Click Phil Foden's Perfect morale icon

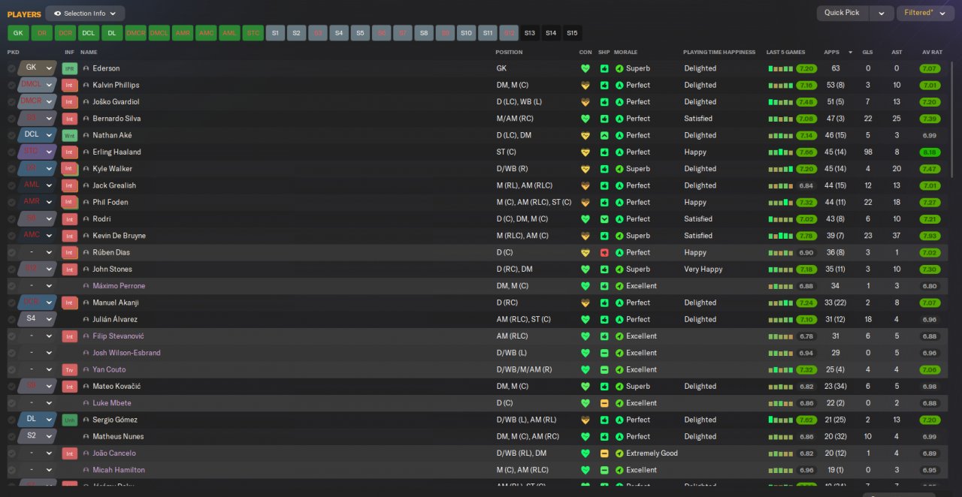[619, 202]
